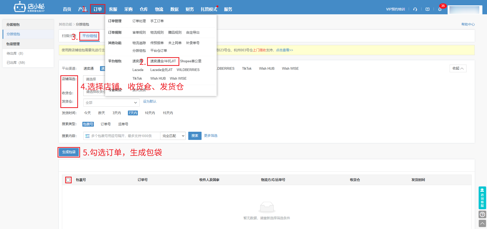Click the list icon in search content field
Image resolution: width=487 pixels, height=229 pixels.
[87, 136]
